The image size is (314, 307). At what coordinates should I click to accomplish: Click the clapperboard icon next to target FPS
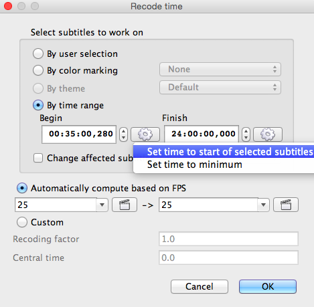pos(286,205)
